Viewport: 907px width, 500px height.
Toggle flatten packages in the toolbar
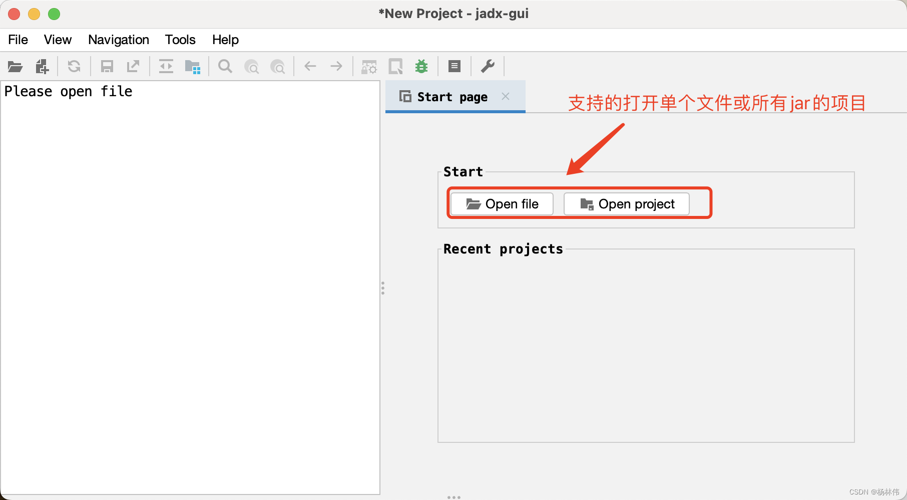point(193,66)
